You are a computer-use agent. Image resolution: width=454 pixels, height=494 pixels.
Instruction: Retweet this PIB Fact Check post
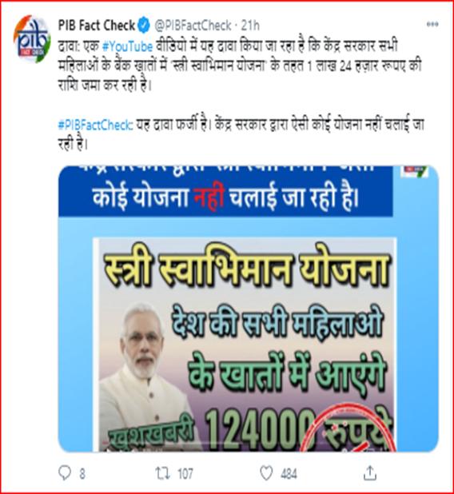[163, 473]
